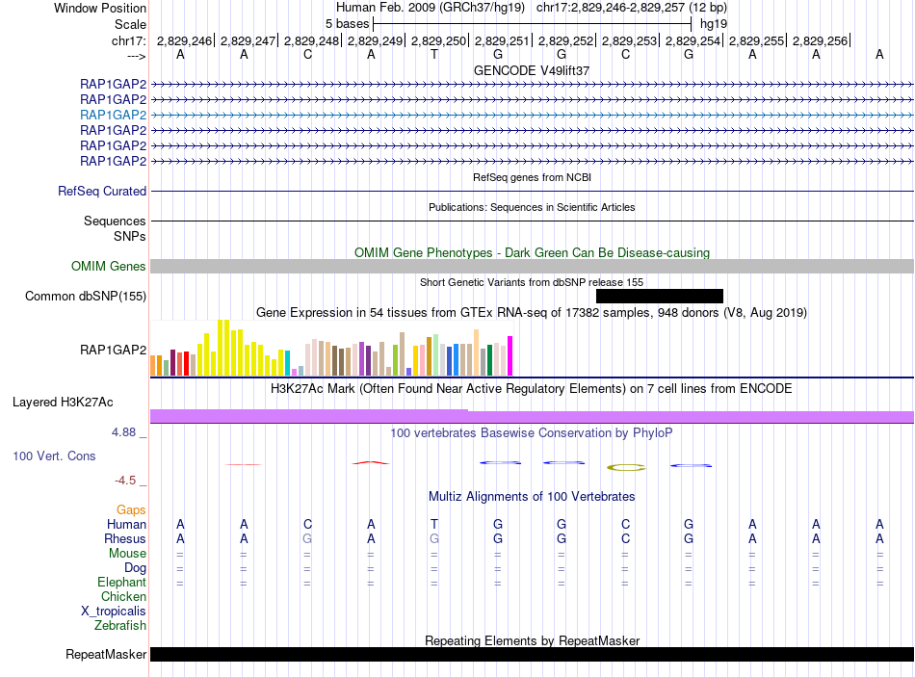Click the Elephant species label
This screenshot has height=677, width=915.
(x=121, y=583)
